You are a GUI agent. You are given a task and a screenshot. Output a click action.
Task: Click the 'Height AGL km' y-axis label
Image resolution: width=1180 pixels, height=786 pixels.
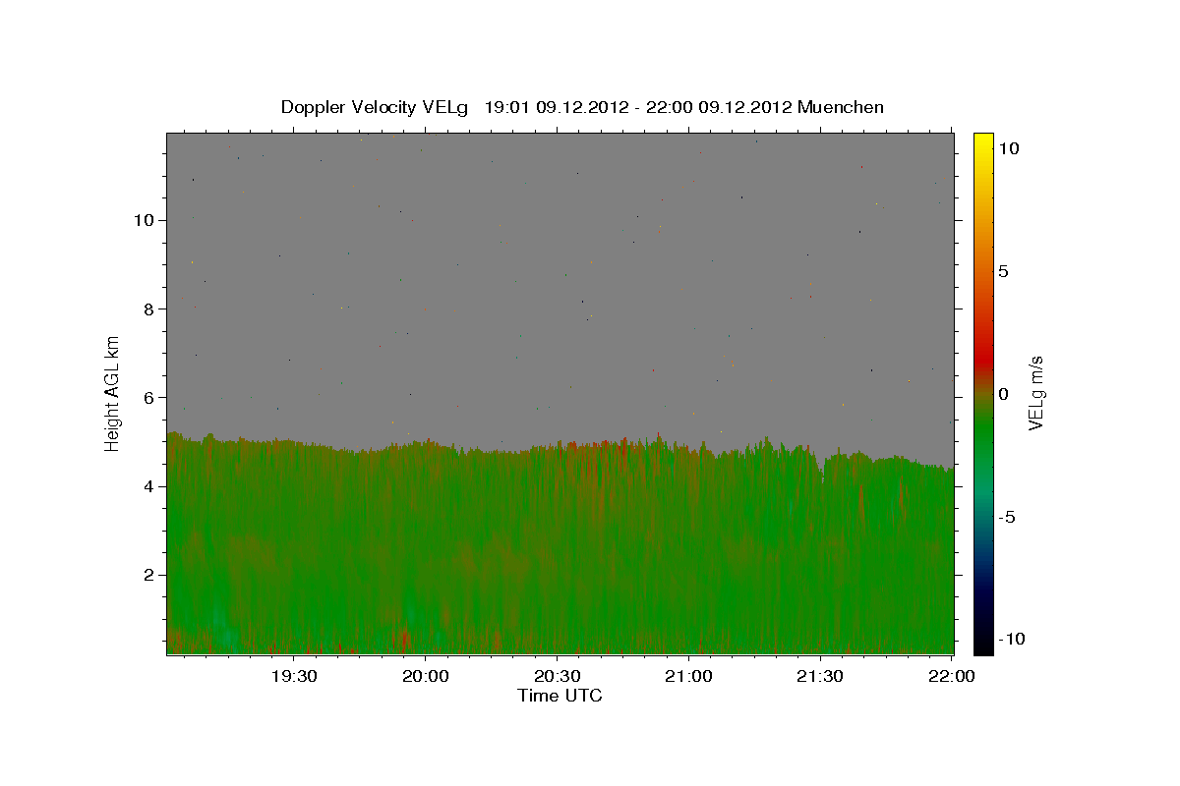click(113, 394)
